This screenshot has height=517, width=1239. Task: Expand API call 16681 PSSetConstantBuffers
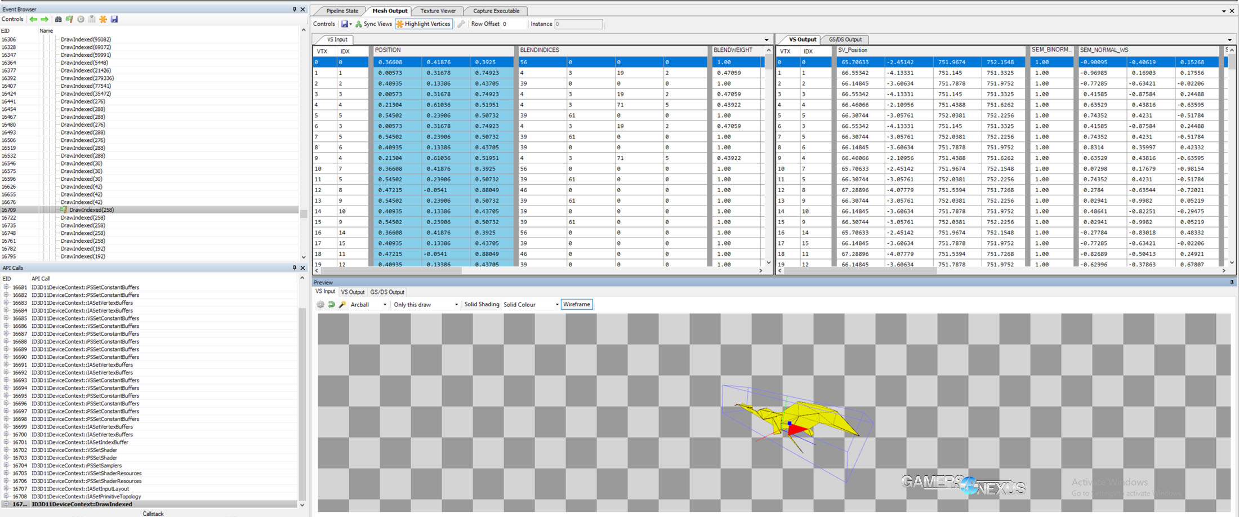(x=6, y=287)
